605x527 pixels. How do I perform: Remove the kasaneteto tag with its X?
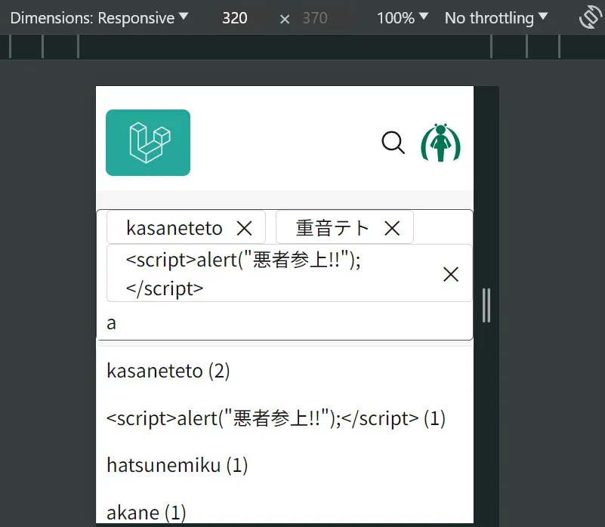244,228
